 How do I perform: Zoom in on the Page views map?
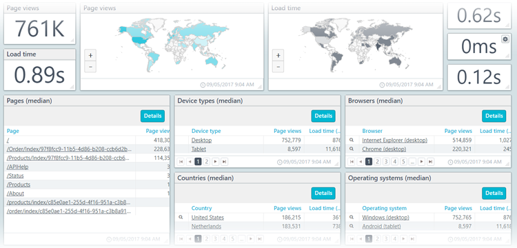tap(90, 55)
